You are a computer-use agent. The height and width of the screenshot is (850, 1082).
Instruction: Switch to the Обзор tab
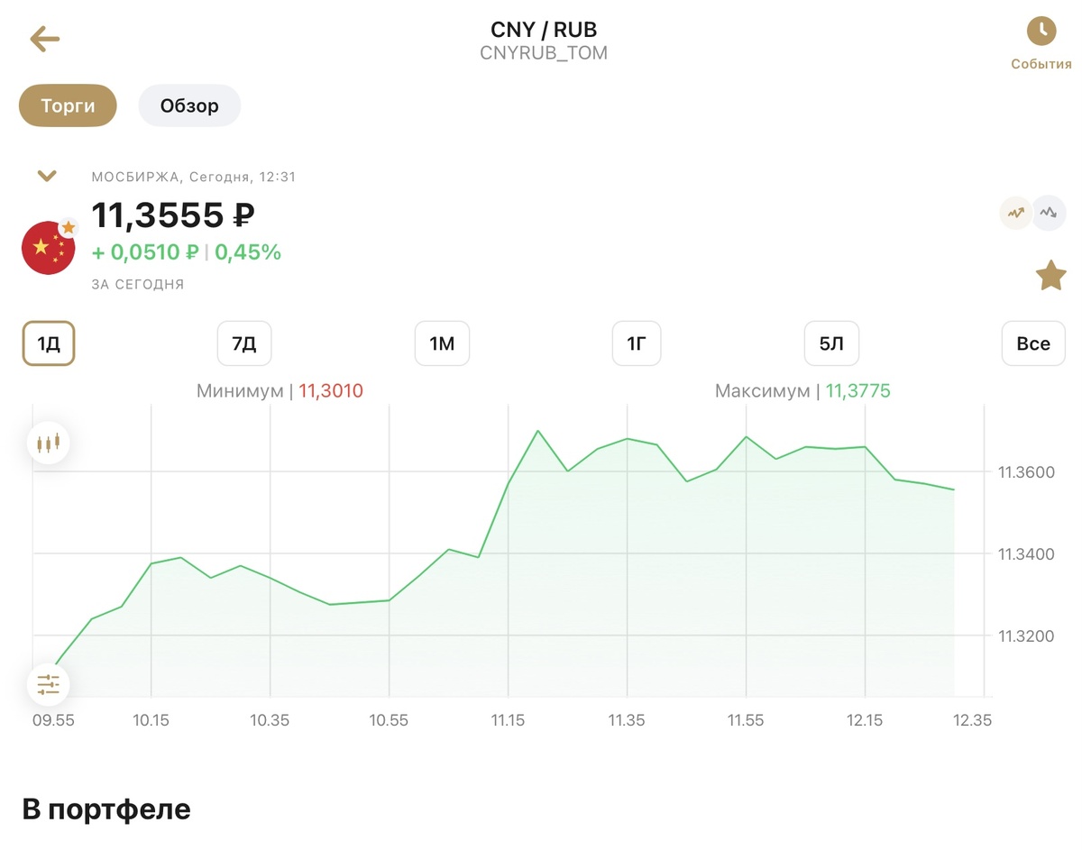(189, 105)
